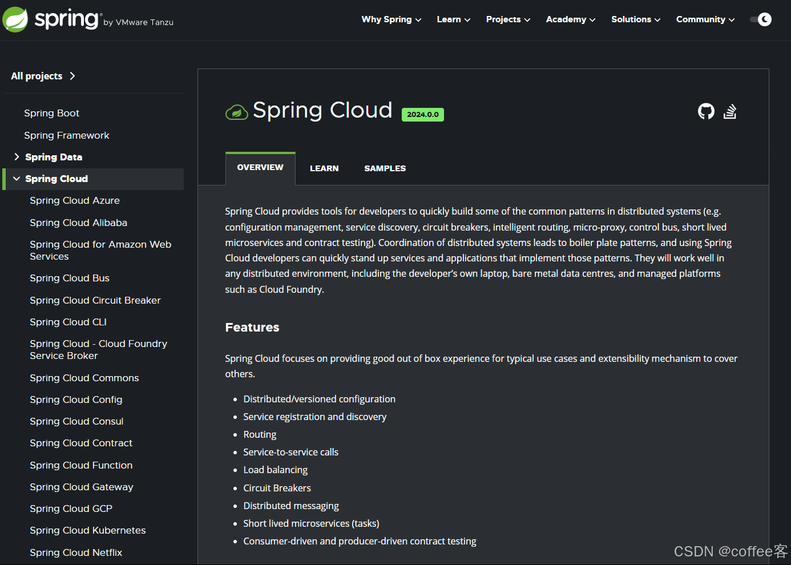Click the All projects arrow link
This screenshot has width=791, height=565.
(43, 76)
